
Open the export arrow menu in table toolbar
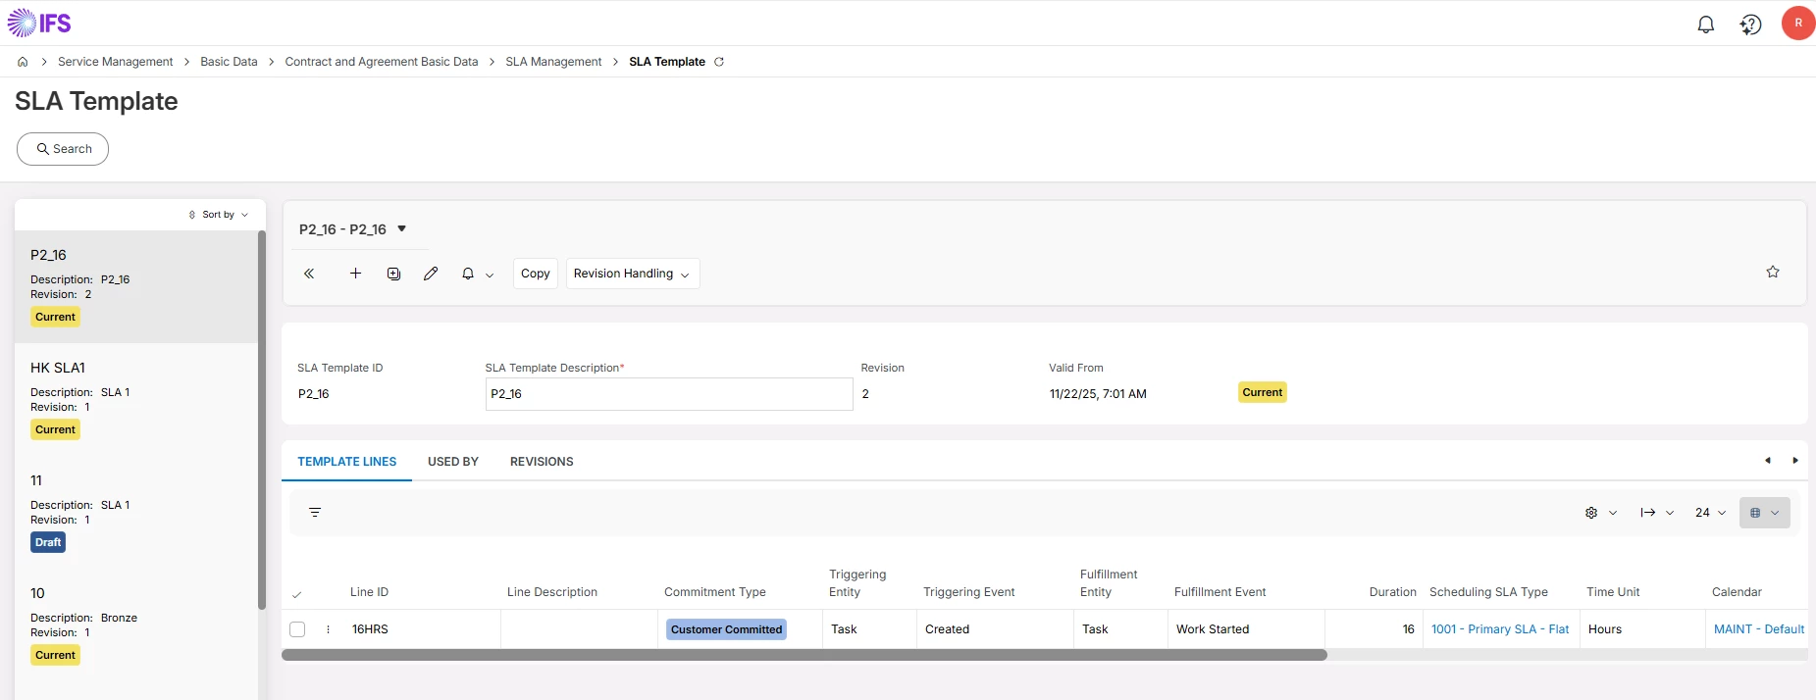[x=1648, y=513]
